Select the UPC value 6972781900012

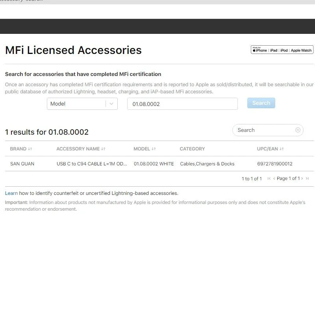pos(275,164)
